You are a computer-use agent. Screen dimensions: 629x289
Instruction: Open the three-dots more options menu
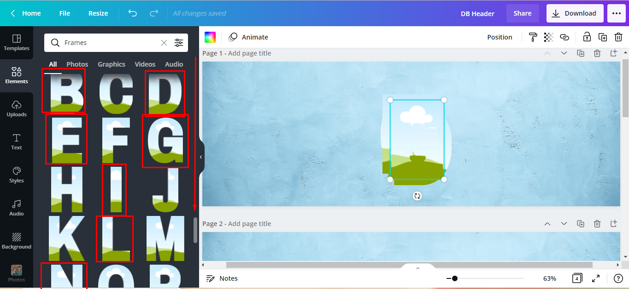pyautogui.click(x=617, y=13)
